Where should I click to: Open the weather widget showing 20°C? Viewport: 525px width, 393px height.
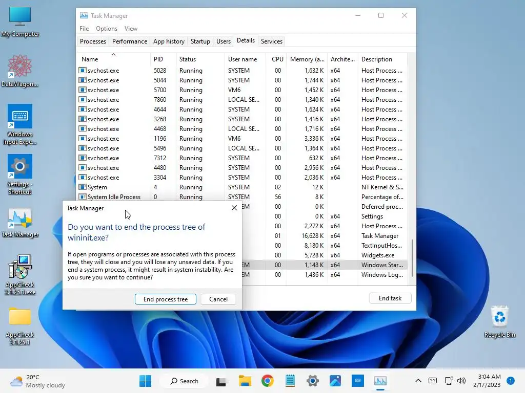(37, 381)
